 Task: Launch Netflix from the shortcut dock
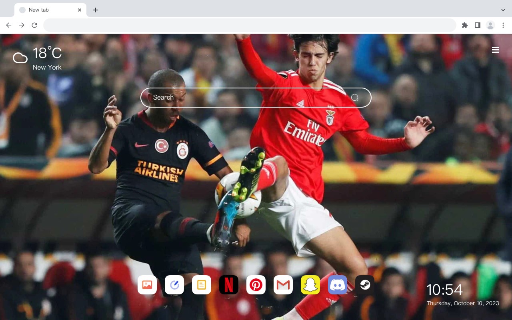229,285
